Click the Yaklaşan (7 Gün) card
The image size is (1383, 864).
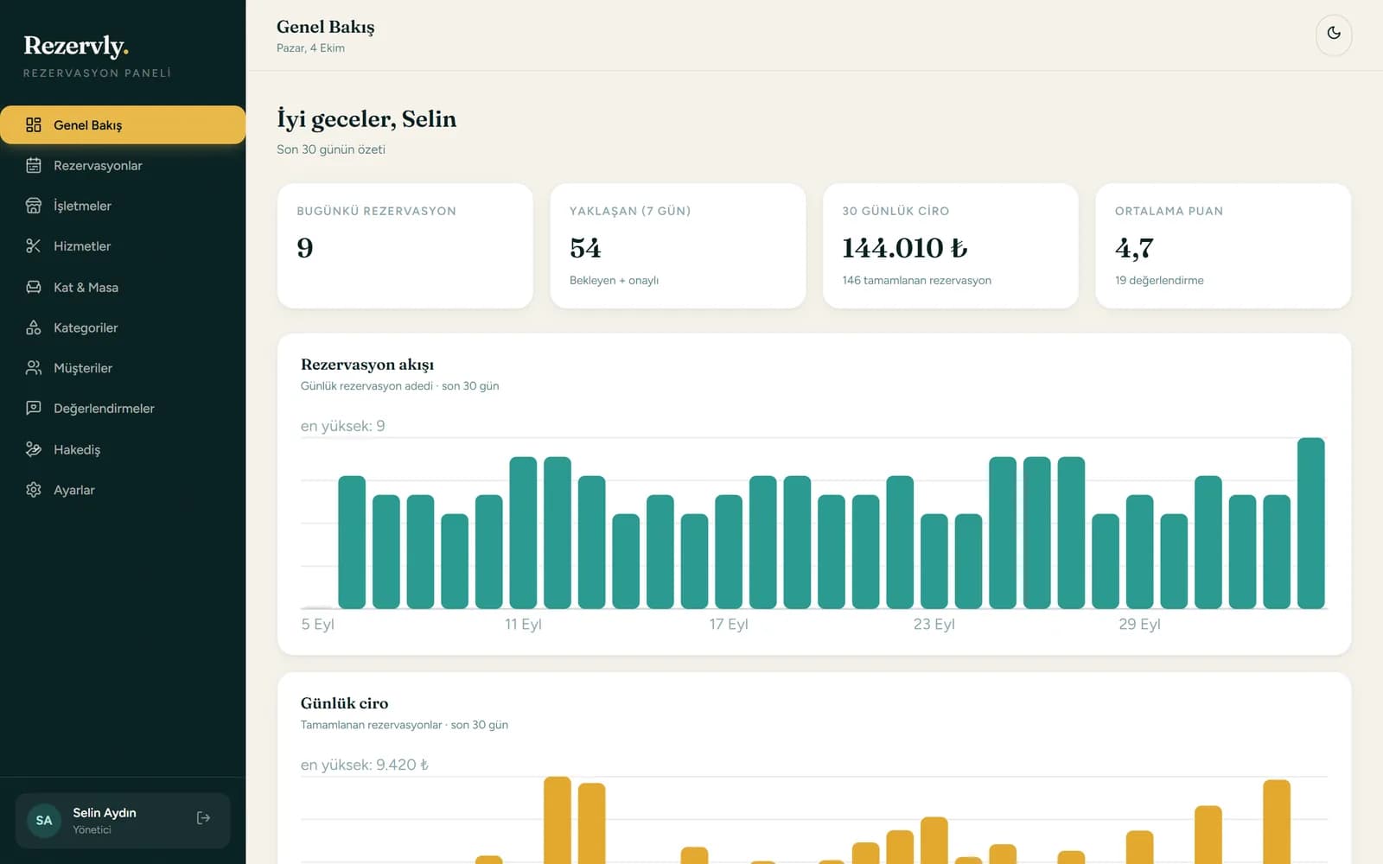click(x=678, y=245)
